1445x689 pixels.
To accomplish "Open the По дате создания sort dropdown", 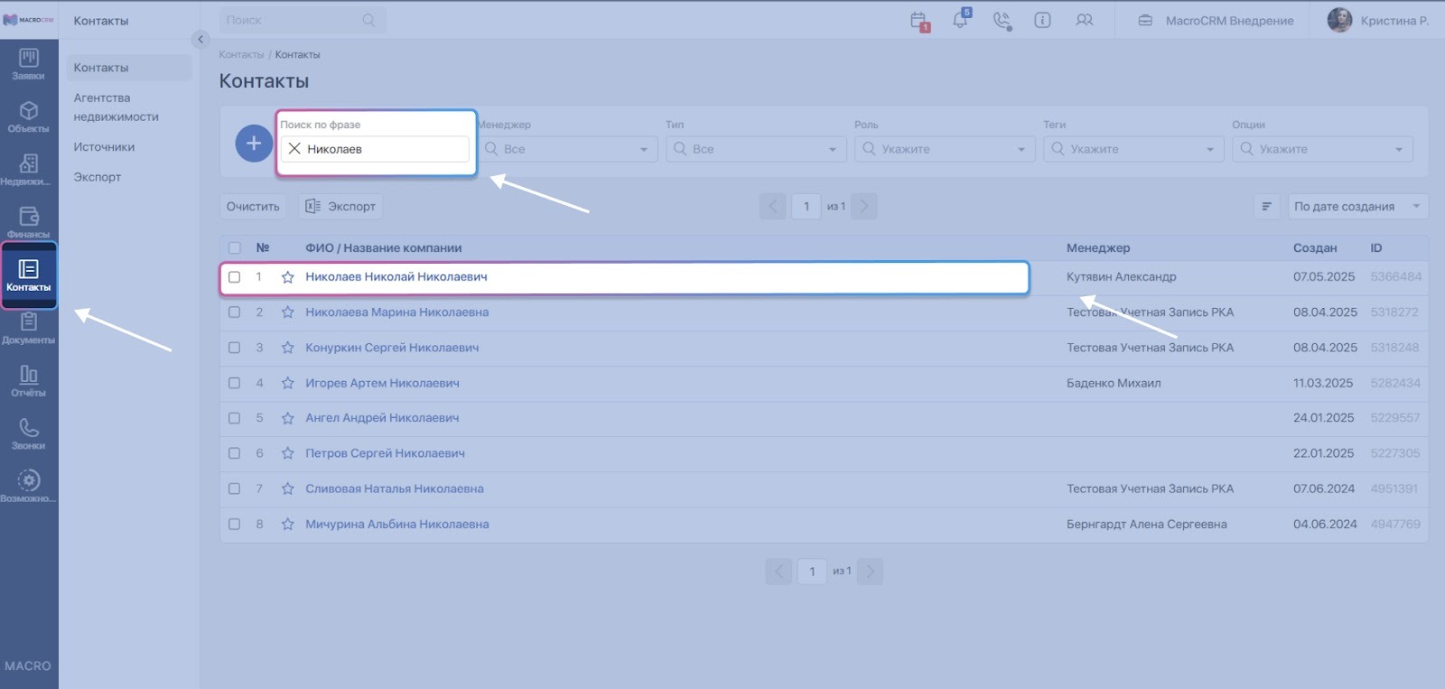I will [1356, 207].
